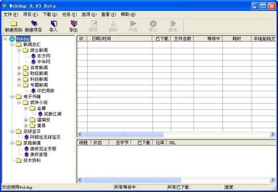This screenshot has height=192, width=278.
Task: Click the 线程 column header
Action: (84, 143)
